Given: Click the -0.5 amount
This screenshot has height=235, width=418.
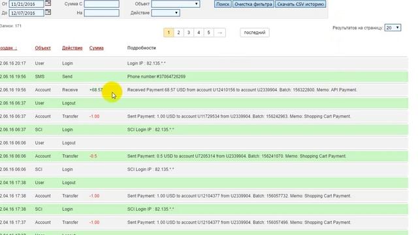Looking at the screenshot, I should coord(93,156).
